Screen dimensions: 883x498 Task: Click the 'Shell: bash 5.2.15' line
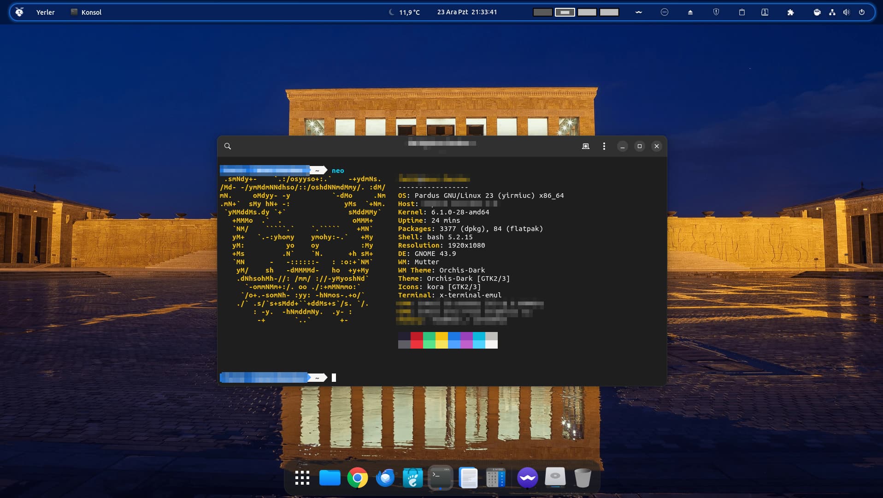[x=435, y=237]
